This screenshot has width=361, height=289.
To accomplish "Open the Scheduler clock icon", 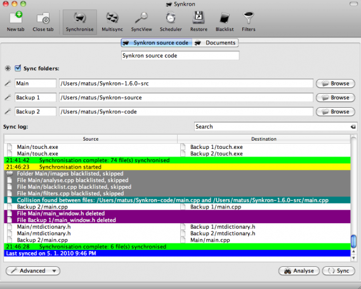I will click(171, 22).
